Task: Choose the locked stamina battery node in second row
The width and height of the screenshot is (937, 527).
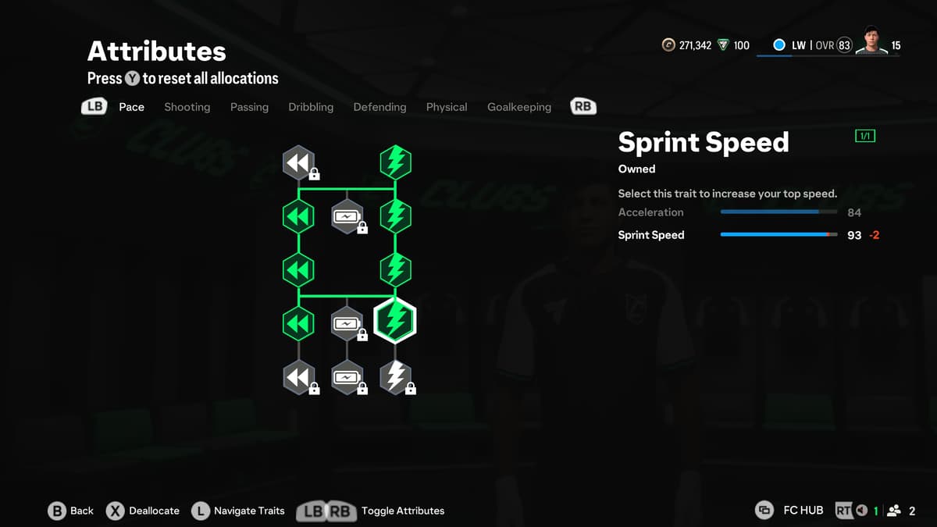Action: coord(347,216)
